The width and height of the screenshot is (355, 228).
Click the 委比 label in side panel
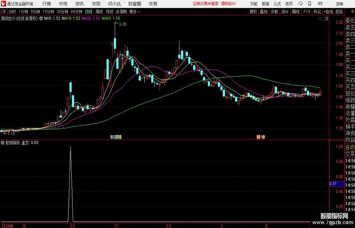click(350, 21)
